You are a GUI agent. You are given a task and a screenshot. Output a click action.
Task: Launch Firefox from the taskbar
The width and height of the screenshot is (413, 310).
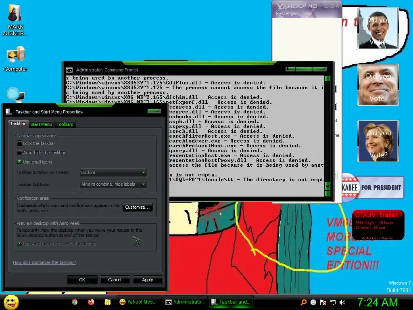[91, 302]
